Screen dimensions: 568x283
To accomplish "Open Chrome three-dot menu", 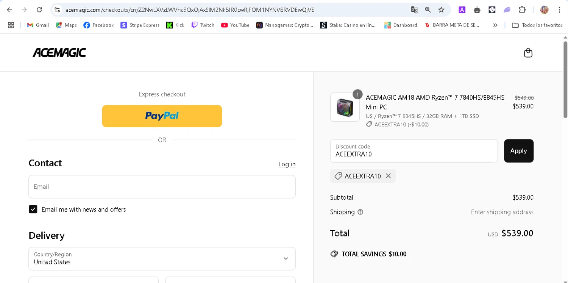I will click(559, 10).
